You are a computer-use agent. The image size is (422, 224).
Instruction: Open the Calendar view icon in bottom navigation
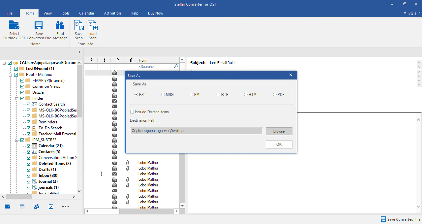(x=22, y=207)
